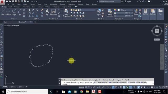Click the Undo arrow in quick access toolbar
The image size is (168, 94).
pos(28,1)
